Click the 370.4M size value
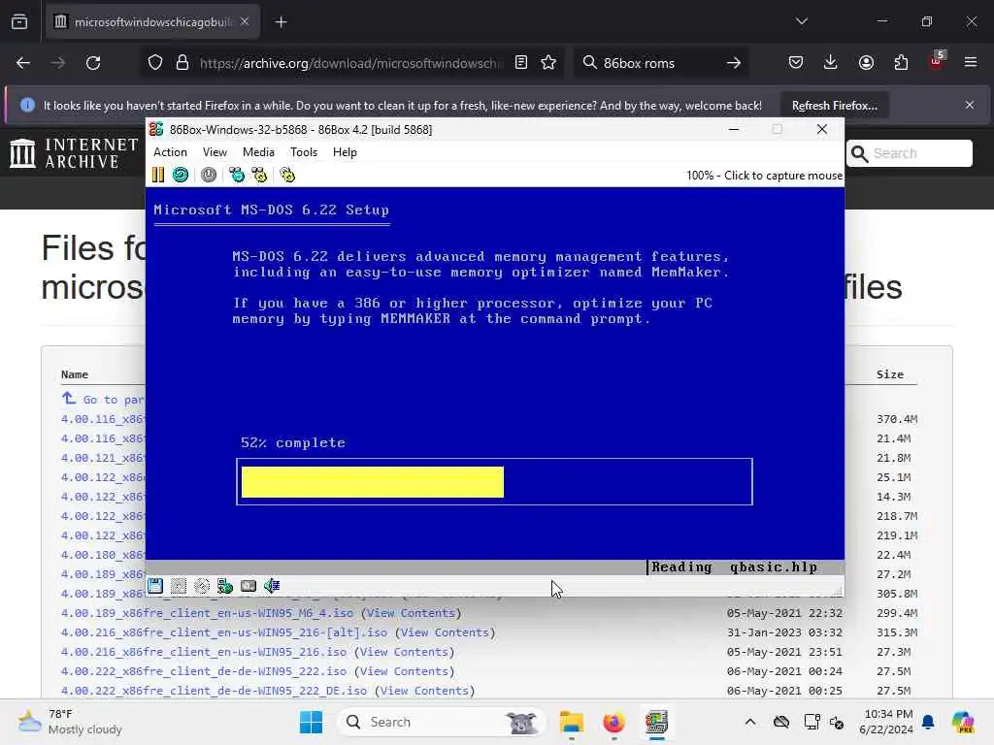 coord(896,419)
